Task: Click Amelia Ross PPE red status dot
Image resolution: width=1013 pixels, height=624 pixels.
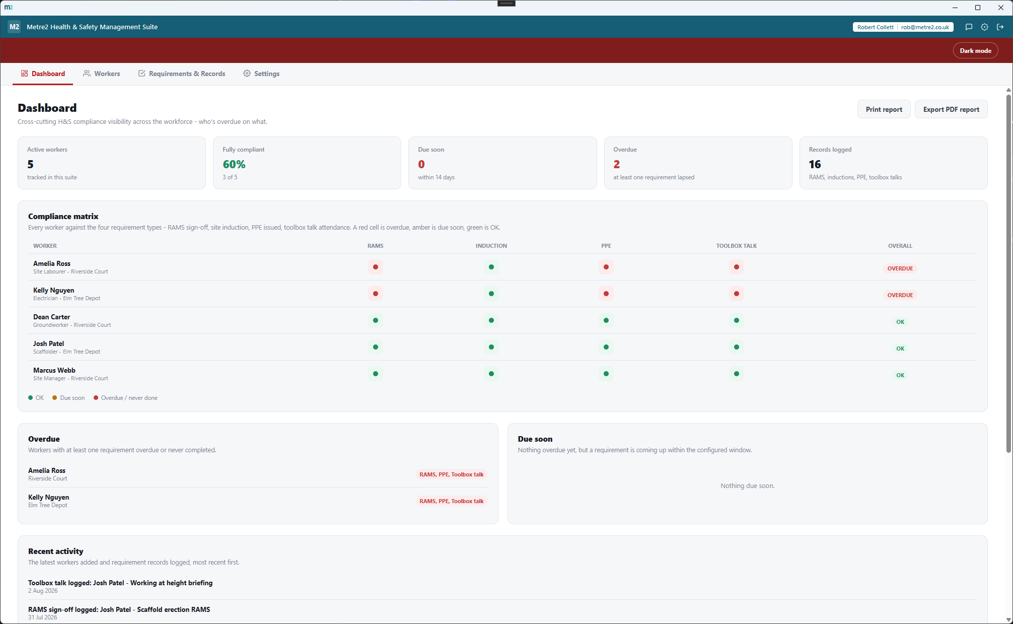Action: point(606,267)
